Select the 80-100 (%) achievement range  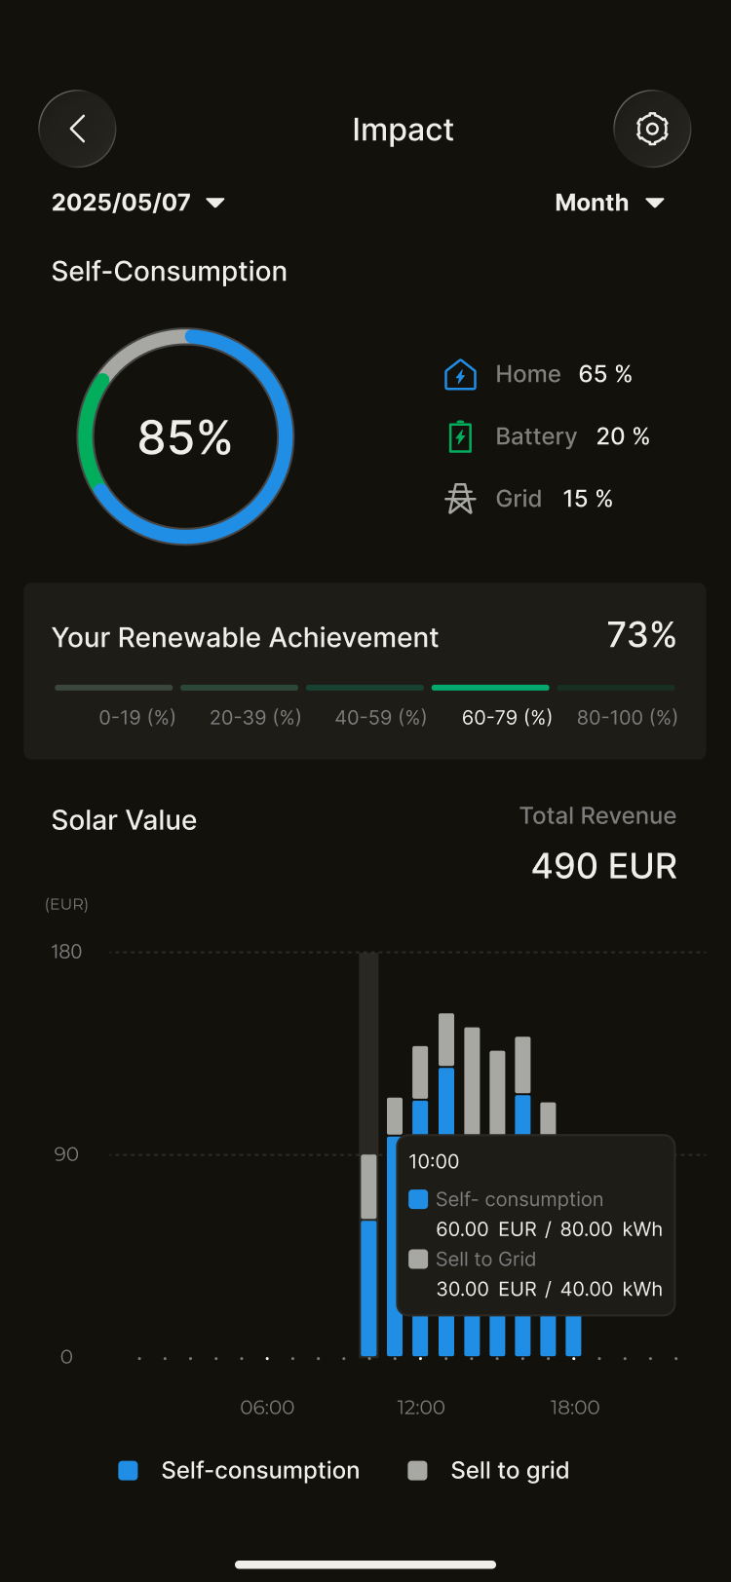click(627, 717)
